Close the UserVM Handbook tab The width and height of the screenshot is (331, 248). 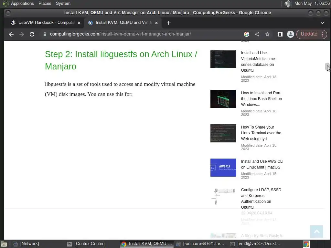click(x=79, y=23)
